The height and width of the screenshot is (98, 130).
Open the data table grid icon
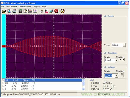pos(20,11)
